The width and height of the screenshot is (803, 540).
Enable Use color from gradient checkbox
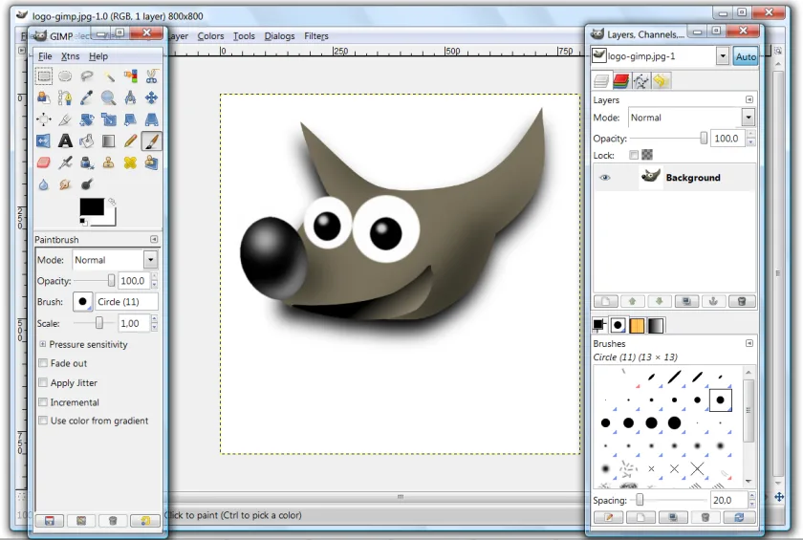(44, 421)
